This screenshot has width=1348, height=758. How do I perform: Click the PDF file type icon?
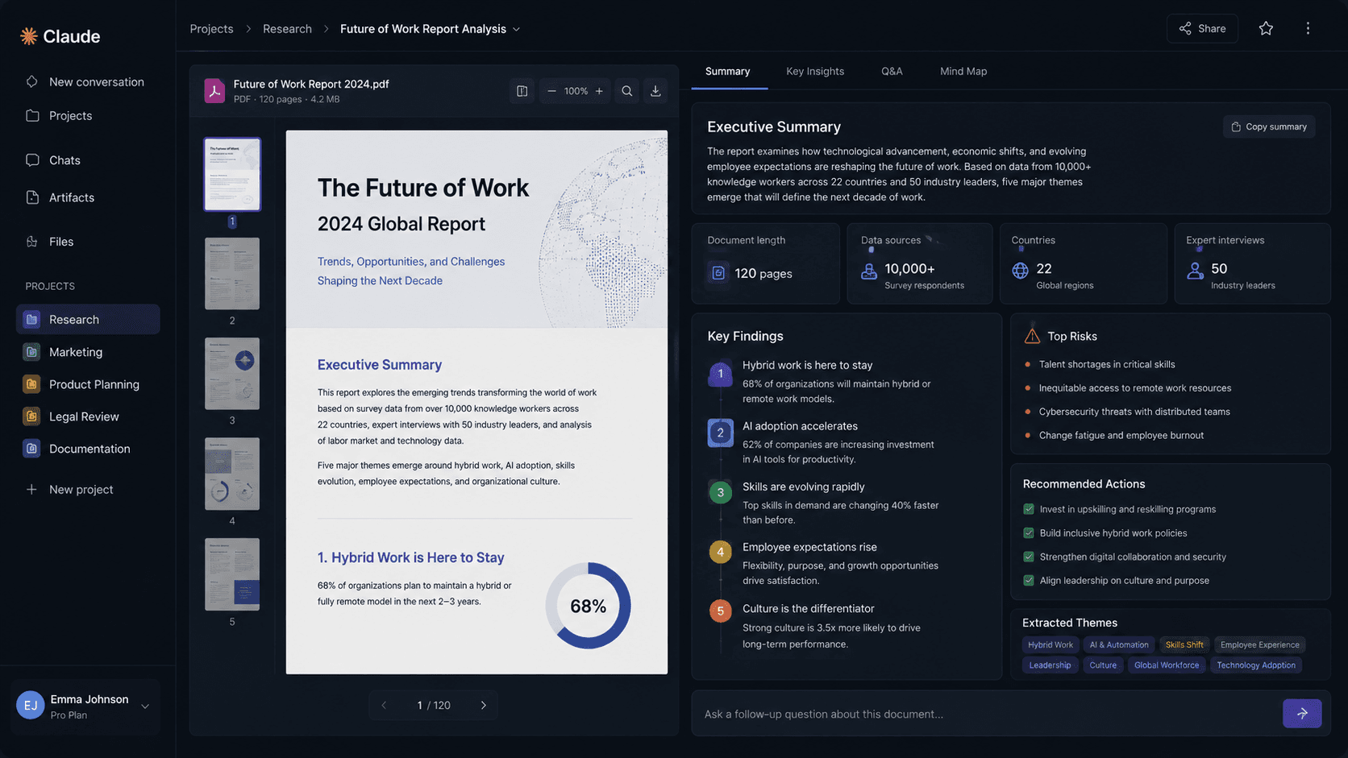click(214, 91)
